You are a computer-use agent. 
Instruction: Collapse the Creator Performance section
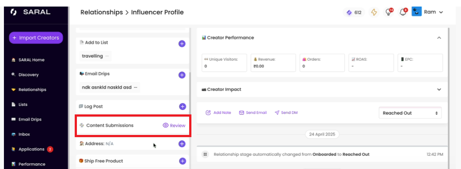tap(439, 38)
